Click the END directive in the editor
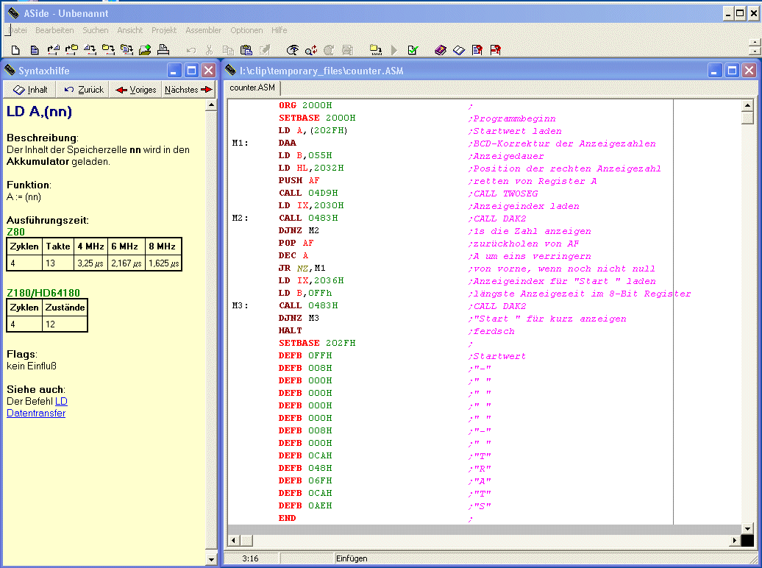The image size is (762, 568). click(287, 518)
